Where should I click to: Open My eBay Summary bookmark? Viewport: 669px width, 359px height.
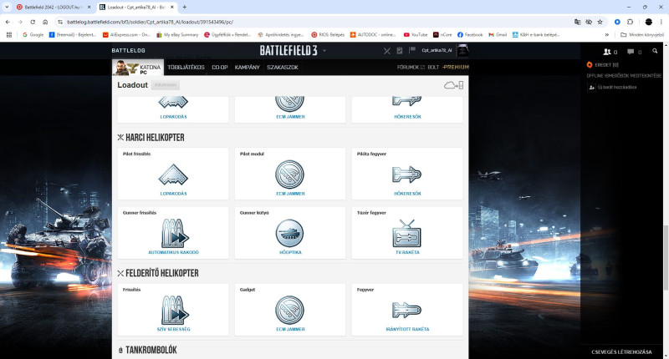click(x=177, y=34)
